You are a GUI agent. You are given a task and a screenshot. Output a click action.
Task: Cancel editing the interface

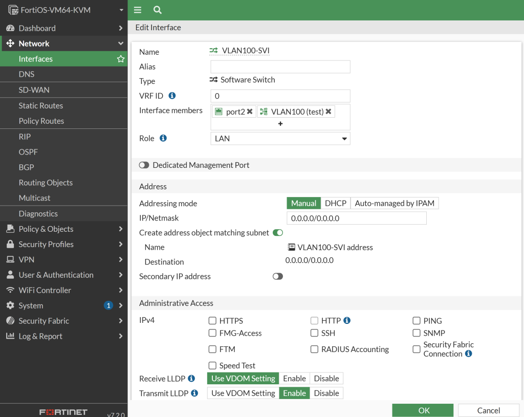tap(489, 410)
